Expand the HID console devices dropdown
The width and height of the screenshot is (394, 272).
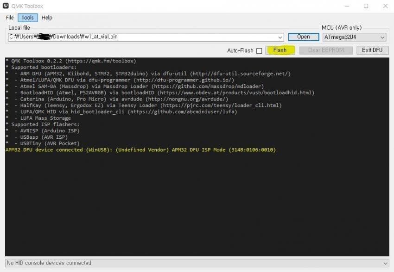pyautogui.click(x=385, y=263)
